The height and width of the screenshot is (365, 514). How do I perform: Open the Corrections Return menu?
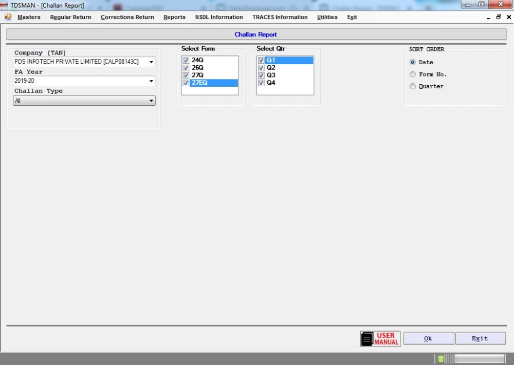[127, 17]
